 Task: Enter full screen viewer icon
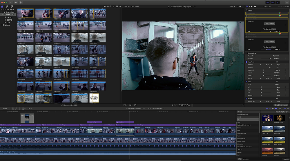coord(242,105)
